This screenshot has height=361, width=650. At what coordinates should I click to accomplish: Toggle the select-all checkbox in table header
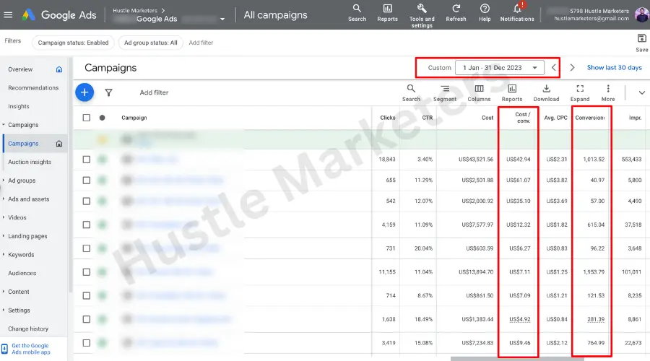click(x=87, y=118)
